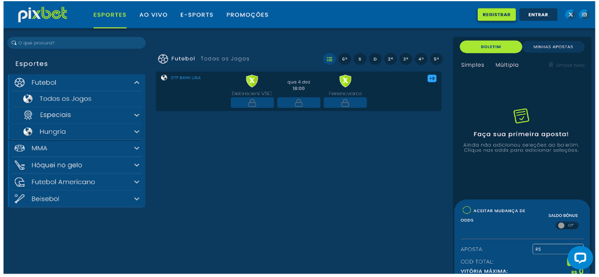Filter games by 4ª day
The image size is (599, 277).
(x=421, y=59)
